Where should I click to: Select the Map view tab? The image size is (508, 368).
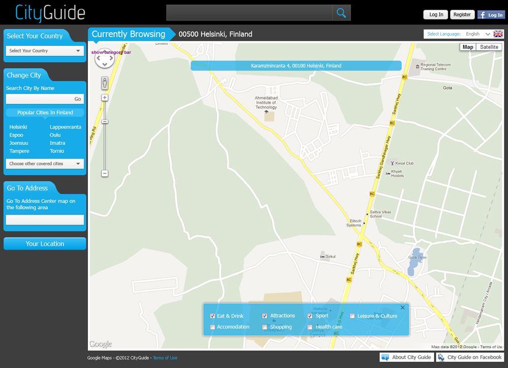coord(467,47)
